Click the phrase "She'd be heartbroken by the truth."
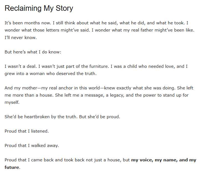The width and height of the screenshot is (212, 173). [41, 117]
